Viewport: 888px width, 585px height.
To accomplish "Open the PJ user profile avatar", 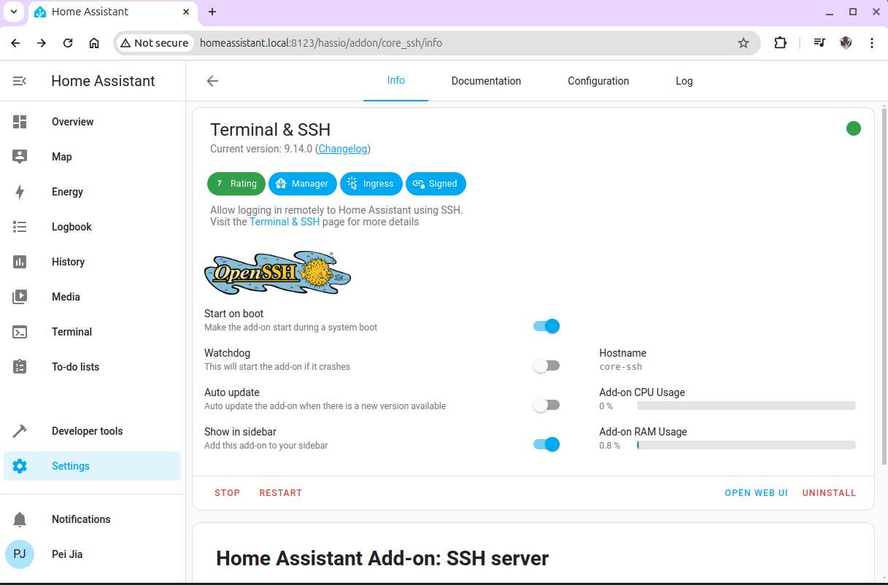I will tap(20, 554).
